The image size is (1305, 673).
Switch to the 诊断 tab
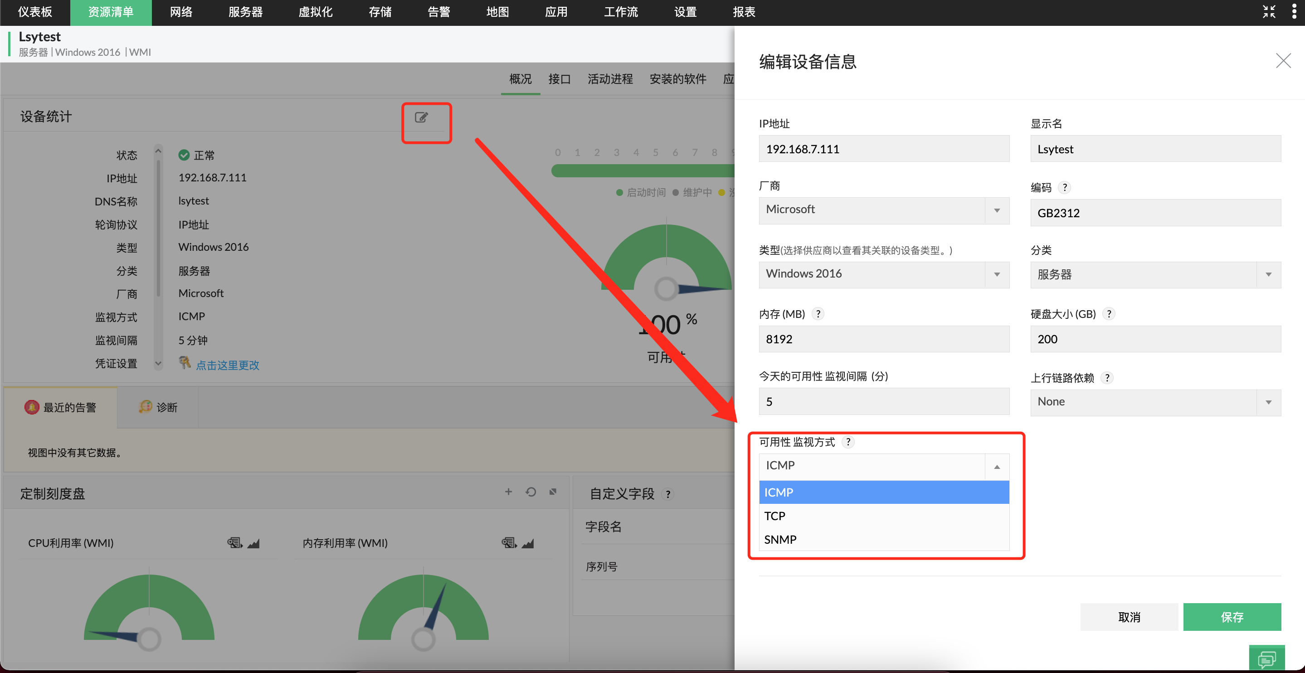coord(158,407)
